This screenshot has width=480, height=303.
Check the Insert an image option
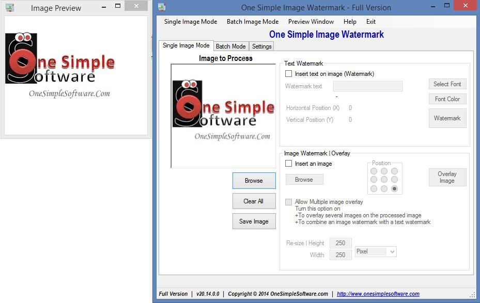pos(289,164)
